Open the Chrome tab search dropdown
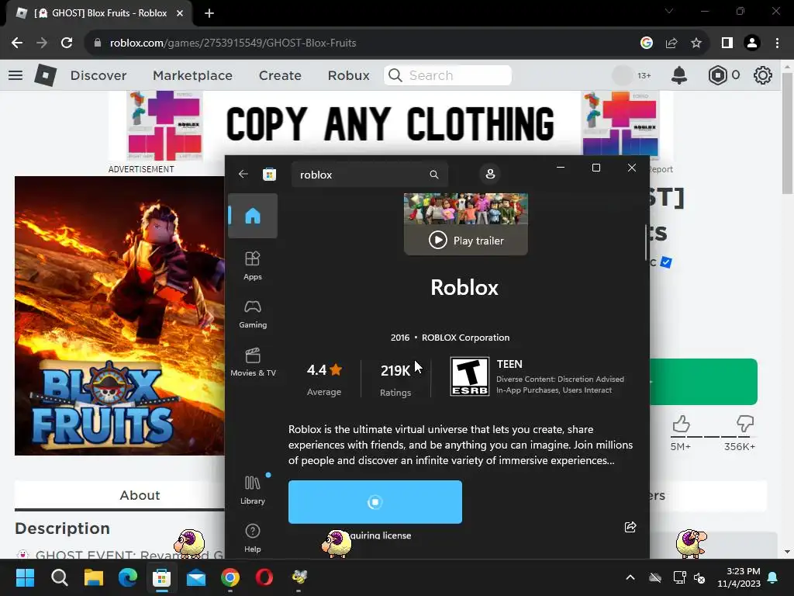 669,11
